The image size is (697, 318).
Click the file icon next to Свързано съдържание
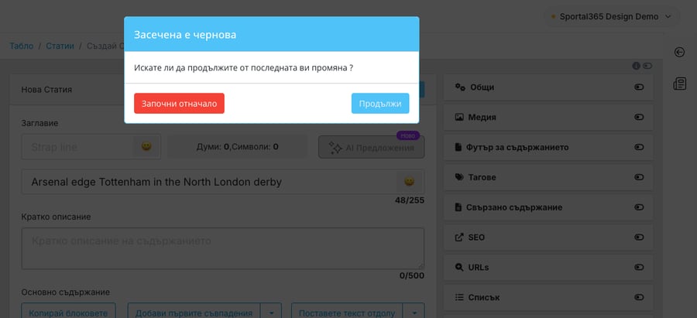[x=458, y=207]
